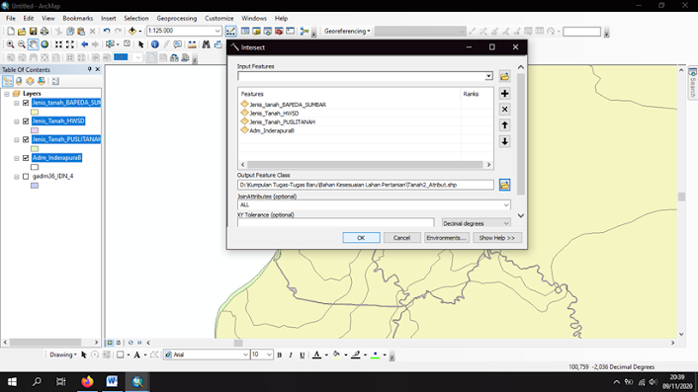
Task: Click the pink Jenis_Tanah_HWSD symbol swatch
Action: [35, 130]
